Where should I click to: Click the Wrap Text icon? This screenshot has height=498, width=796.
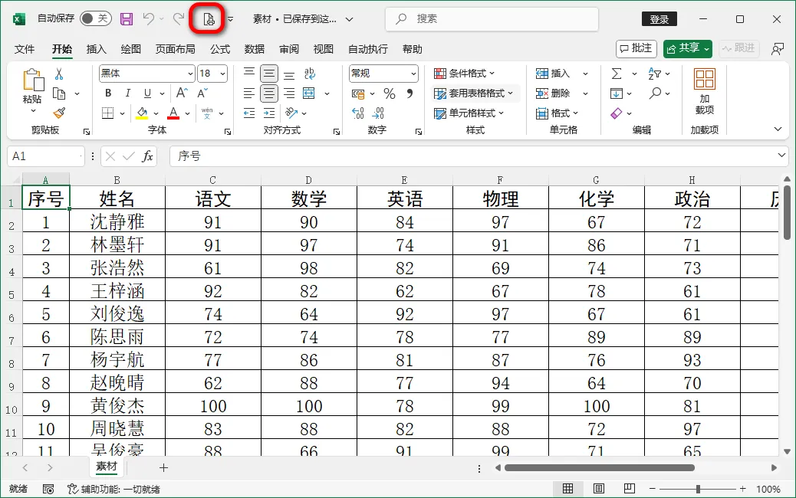pyautogui.click(x=310, y=74)
